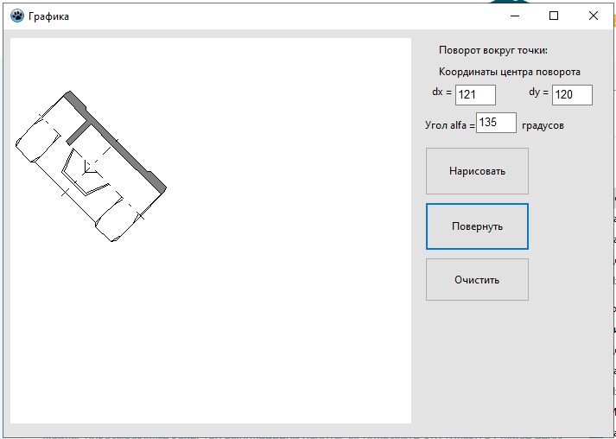Focus the dy coordinate input field

572,95
